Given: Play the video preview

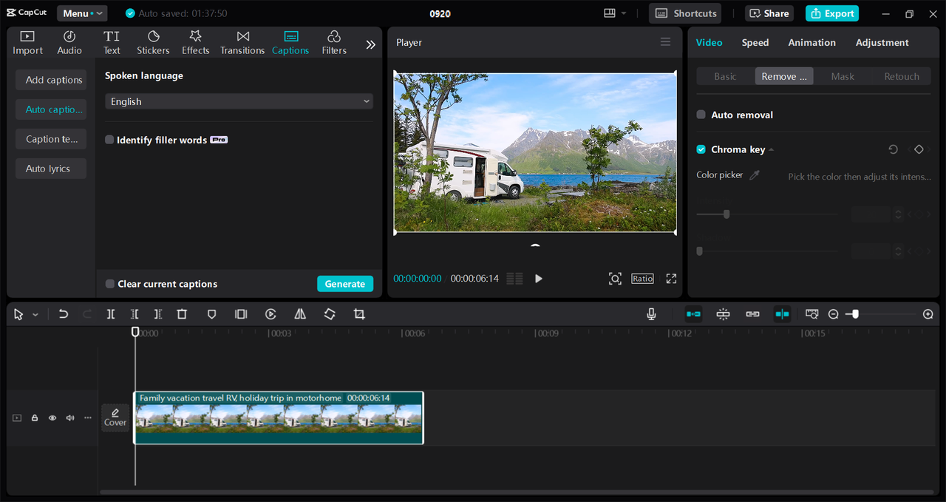Looking at the screenshot, I should [x=538, y=279].
